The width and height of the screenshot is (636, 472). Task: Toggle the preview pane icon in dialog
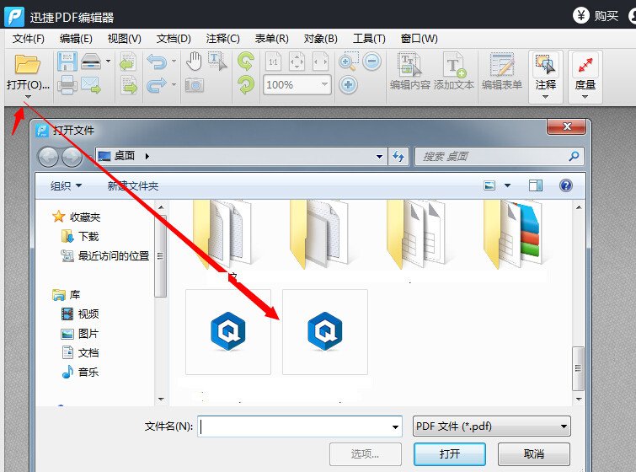536,185
